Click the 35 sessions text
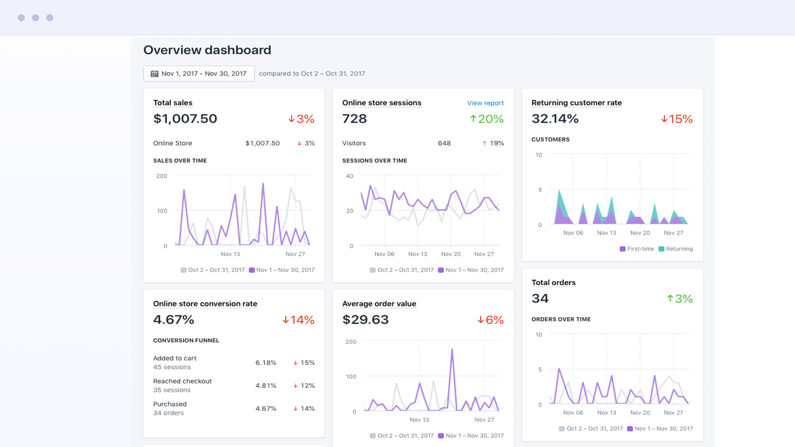 (172, 390)
